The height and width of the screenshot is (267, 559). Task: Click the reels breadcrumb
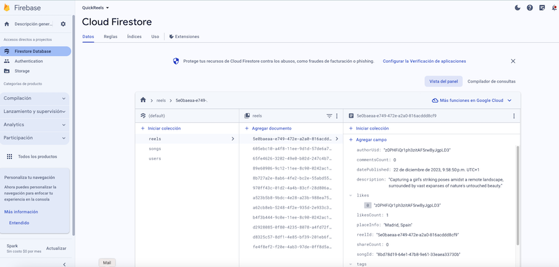click(161, 101)
